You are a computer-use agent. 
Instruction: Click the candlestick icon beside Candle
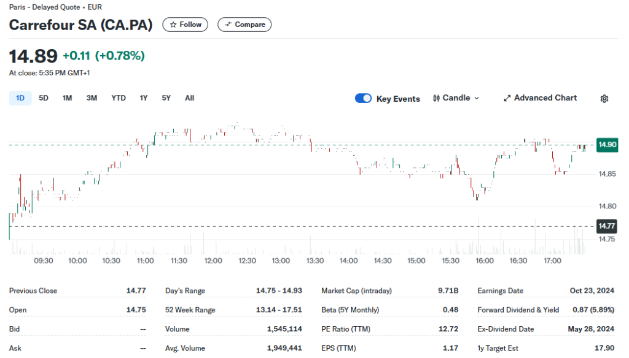[437, 98]
